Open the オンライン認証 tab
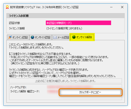This screenshot has width=131, height=109. click(18, 37)
